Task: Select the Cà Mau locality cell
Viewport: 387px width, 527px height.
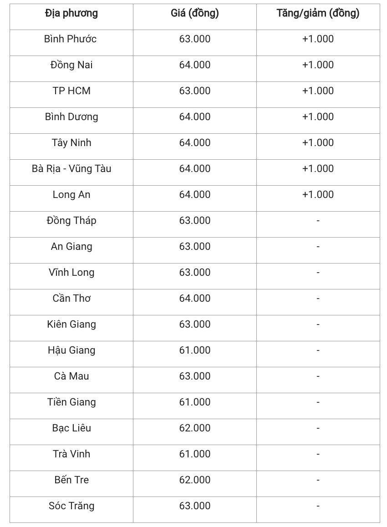Action: (x=71, y=376)
